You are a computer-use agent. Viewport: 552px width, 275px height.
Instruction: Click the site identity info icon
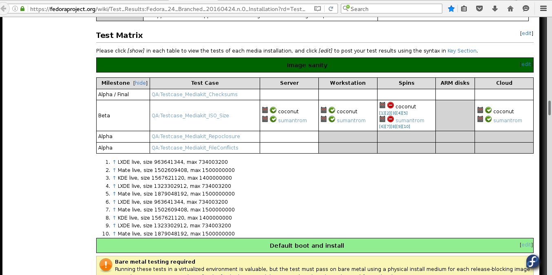tap(15, 9)
